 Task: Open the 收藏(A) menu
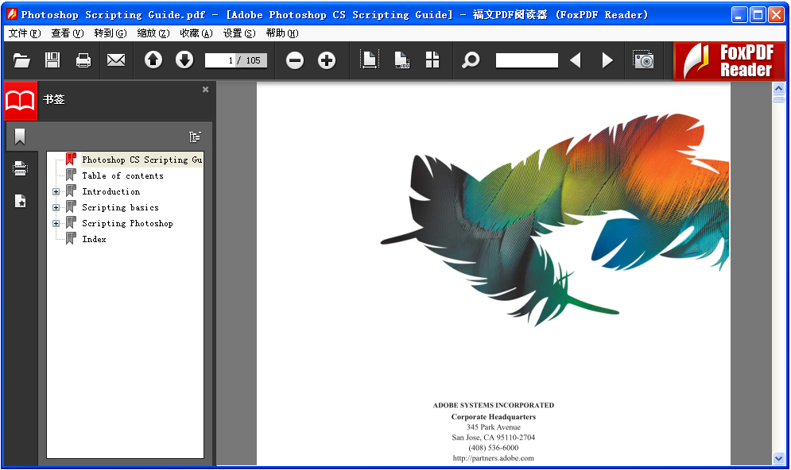(x=196, y=33)
